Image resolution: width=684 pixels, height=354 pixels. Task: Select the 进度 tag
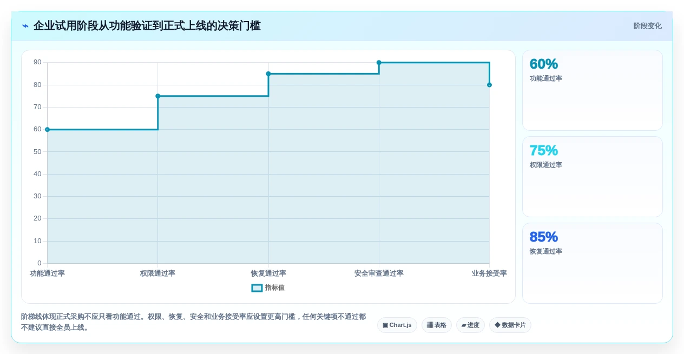(470, 325)
